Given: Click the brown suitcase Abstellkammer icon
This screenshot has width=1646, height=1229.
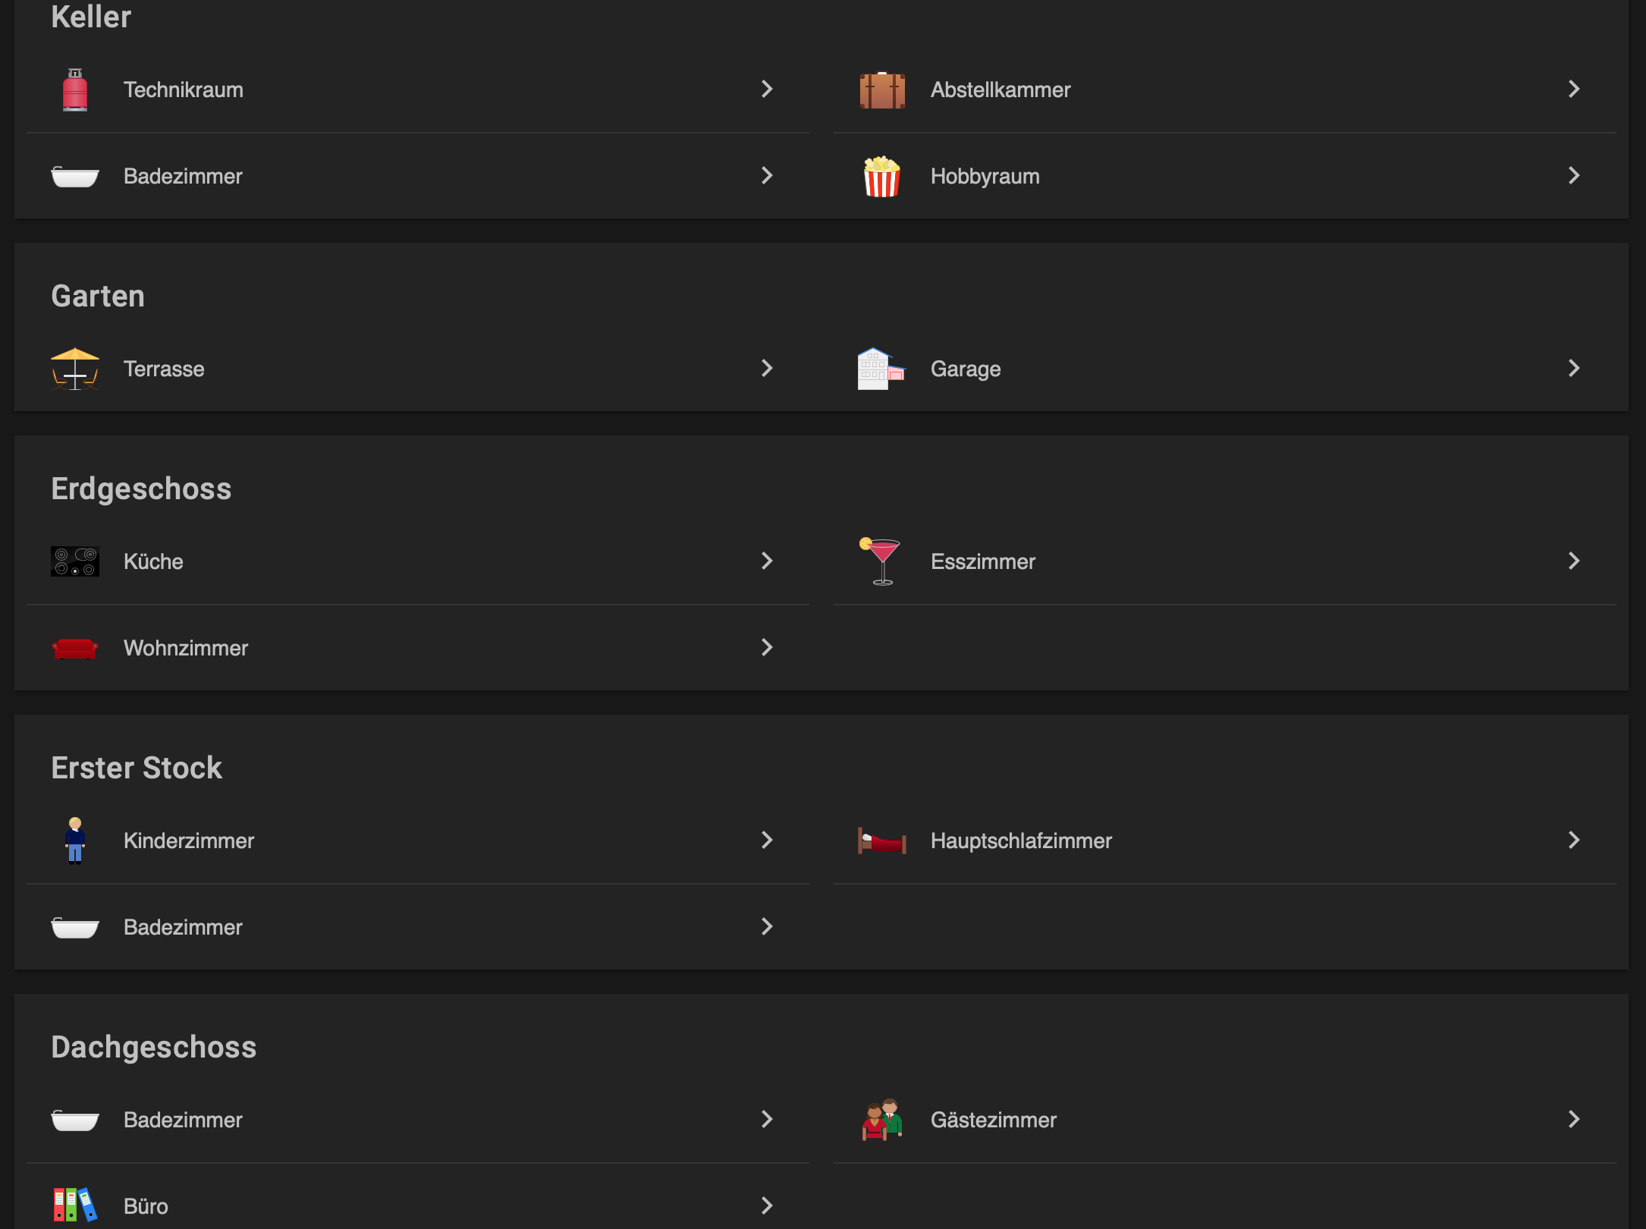Looking at the screenshot, I should tap(881, 90).
